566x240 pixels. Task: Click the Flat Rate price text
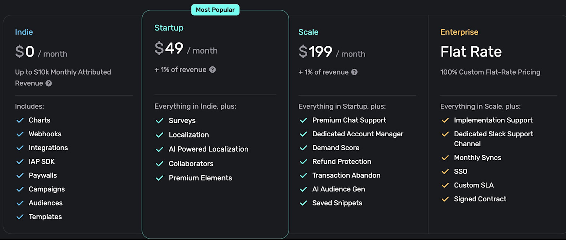pyautogui.click(x=471, y=52)
